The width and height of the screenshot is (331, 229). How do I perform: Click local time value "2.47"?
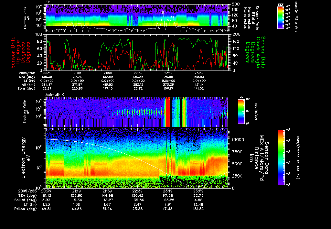[x=137, y=204]
